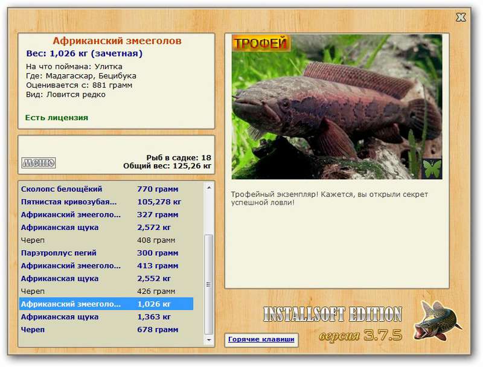Select the Череп 678 грамм item
This screenshot has height=367, width=483.
pos(106,330)
